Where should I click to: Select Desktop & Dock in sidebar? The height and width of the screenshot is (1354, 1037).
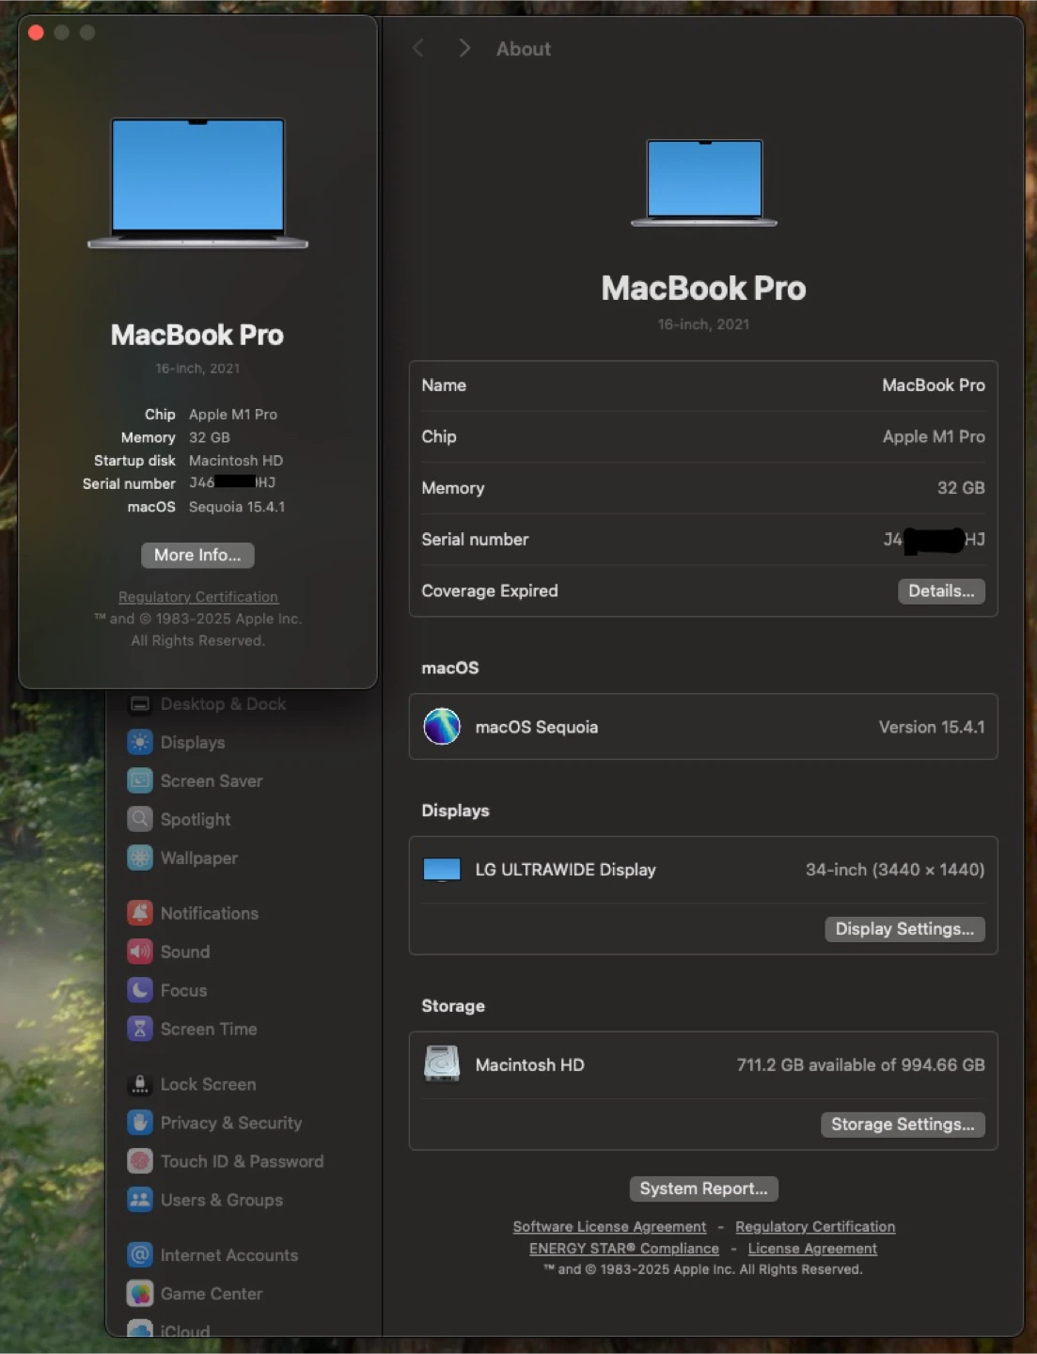click(x=223, y=704)
